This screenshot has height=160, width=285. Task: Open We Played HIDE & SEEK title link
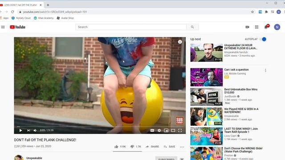click(241, 111)
